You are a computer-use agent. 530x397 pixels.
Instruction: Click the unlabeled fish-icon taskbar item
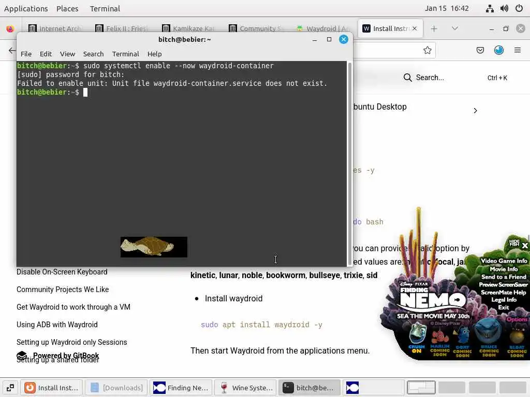click(374, 388)
